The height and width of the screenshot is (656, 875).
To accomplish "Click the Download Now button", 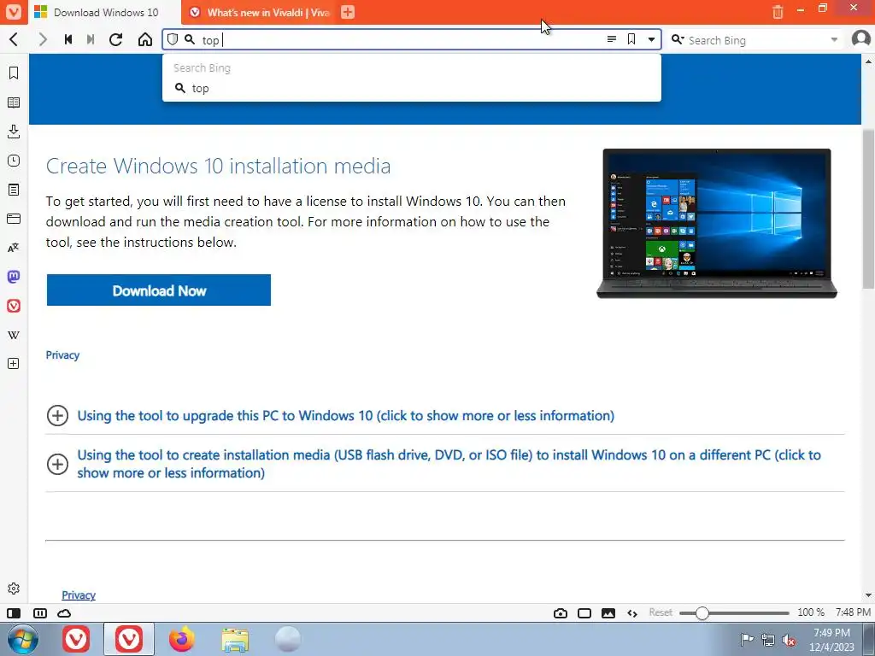I will (x=158, y=290).
